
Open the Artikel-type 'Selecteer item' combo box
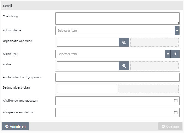click(110, 54)
